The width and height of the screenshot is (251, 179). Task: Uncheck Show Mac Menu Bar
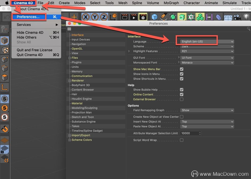pos(182,69)
